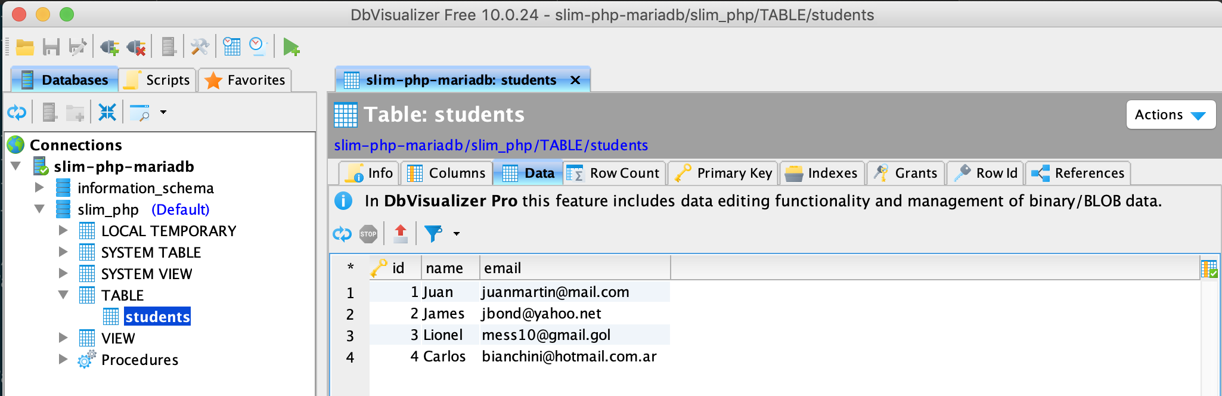The height and width of the screenshot is (396, 1222).
Task: Click the clock monitor toolbar icon
Action: coord(258,47)
